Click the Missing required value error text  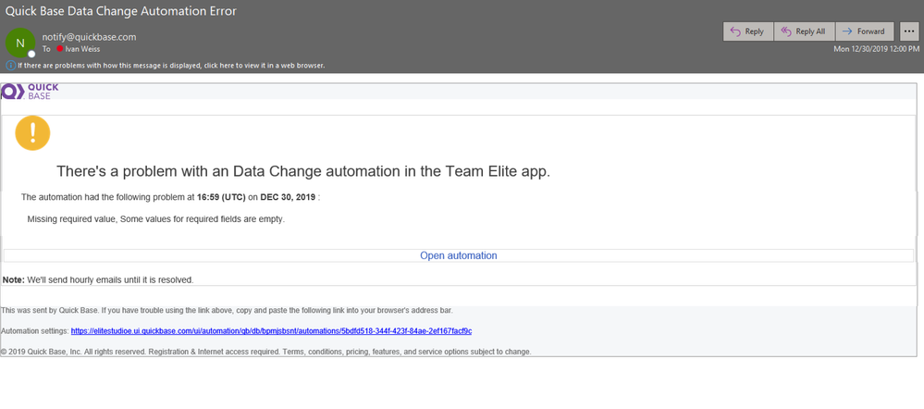point(156,219)
